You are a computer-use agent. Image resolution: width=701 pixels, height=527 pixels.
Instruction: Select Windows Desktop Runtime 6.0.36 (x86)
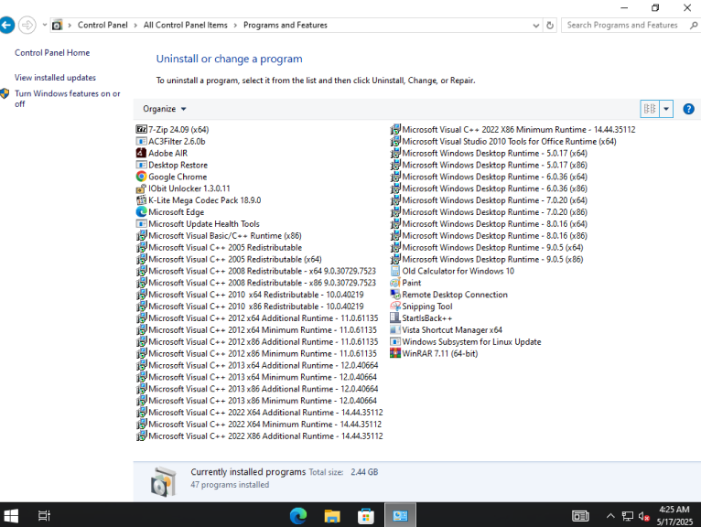point(489,188)
